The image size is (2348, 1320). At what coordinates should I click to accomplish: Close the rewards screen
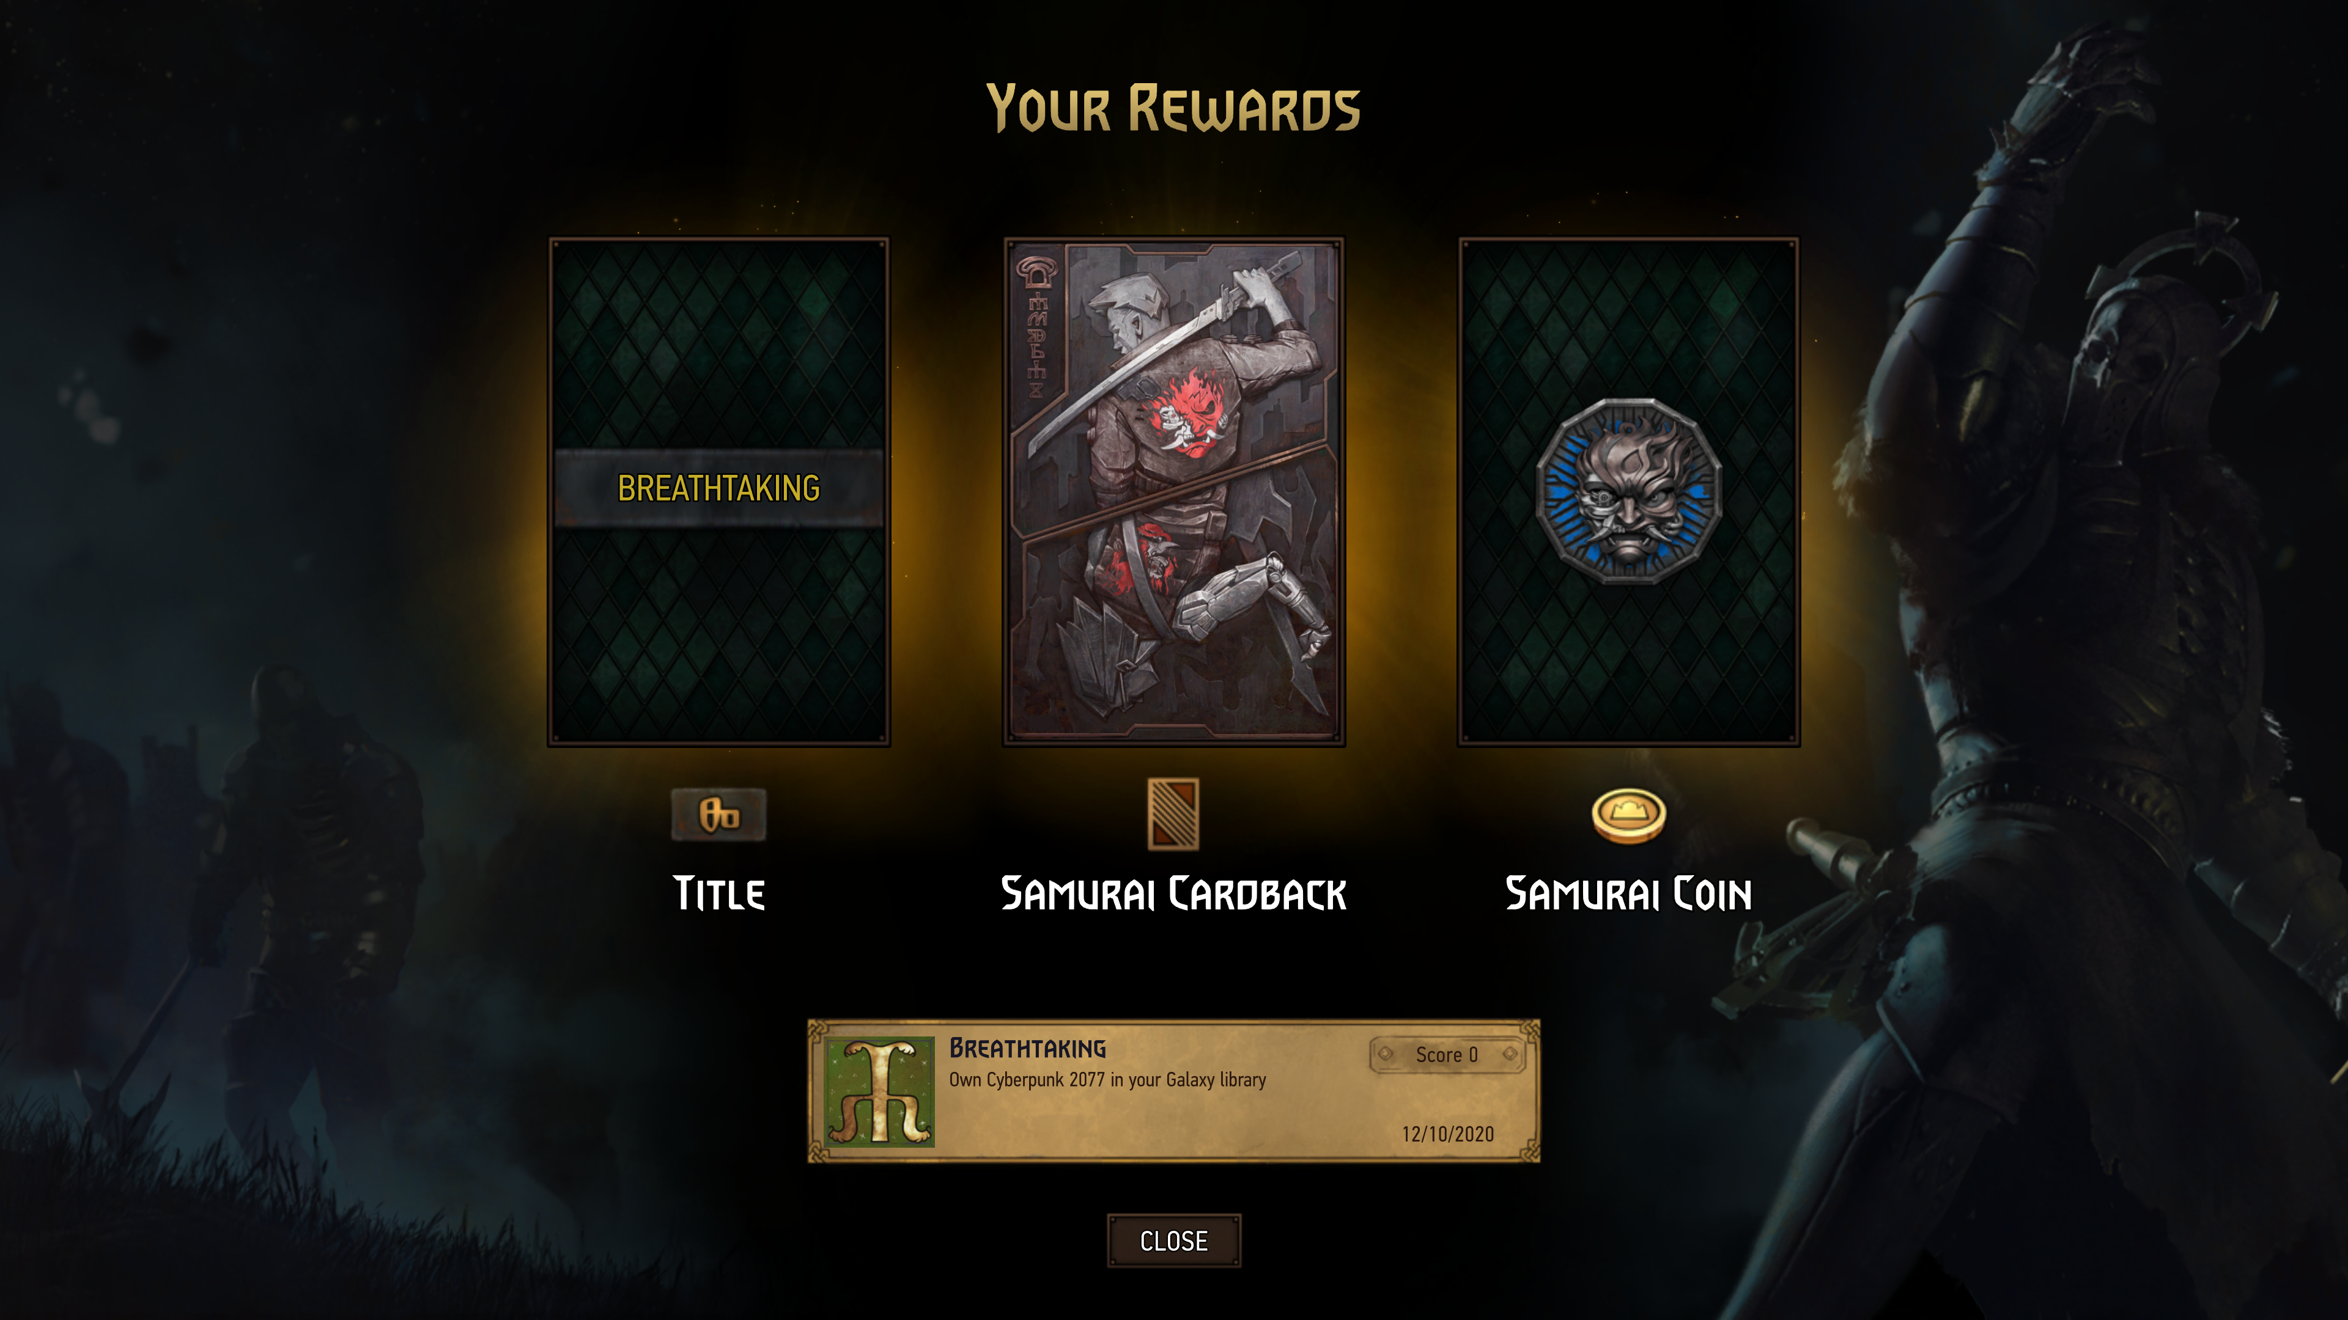pyautogui.click(x=1174, y=1241)
